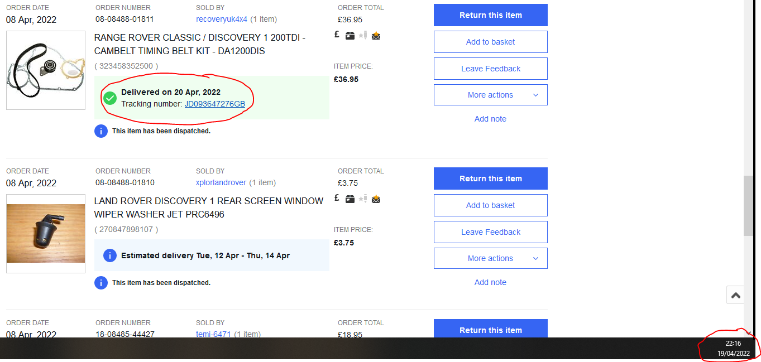761x362 pixels.
Task: Open tracking number JD093647276GB
Action: click(x=215, y=104)
